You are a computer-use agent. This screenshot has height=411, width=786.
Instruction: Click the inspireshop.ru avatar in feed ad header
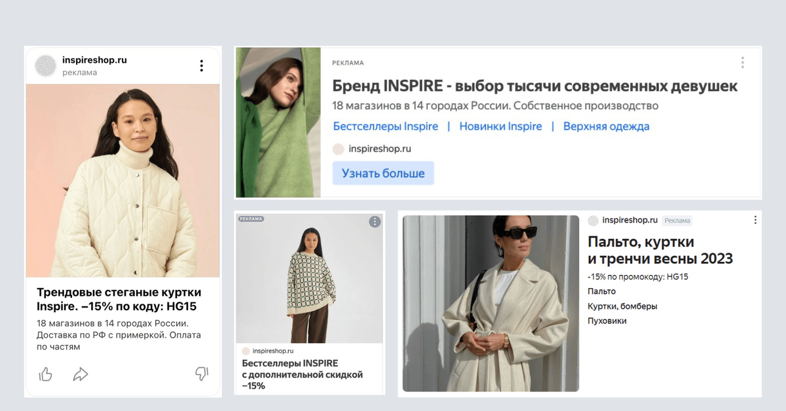[x=46, y=65]
